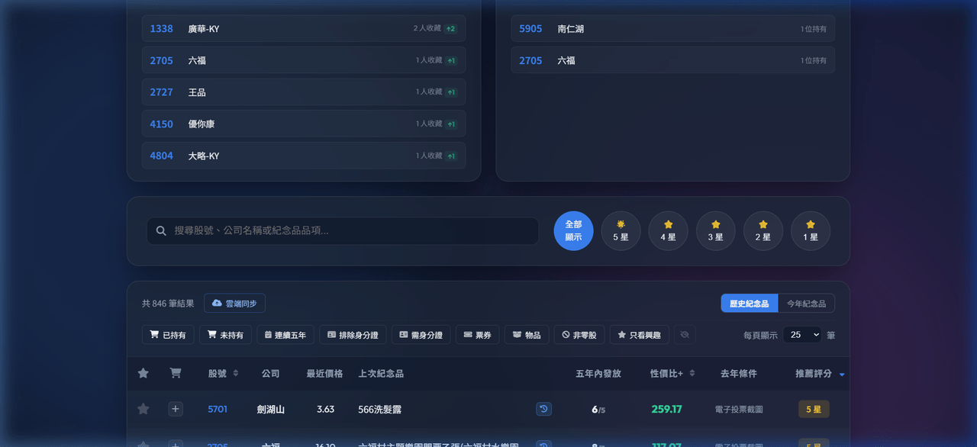This screenshot has height=447, width=977.
Task: Toggle the 未持有 filter
Action: (x=225, y=335)
